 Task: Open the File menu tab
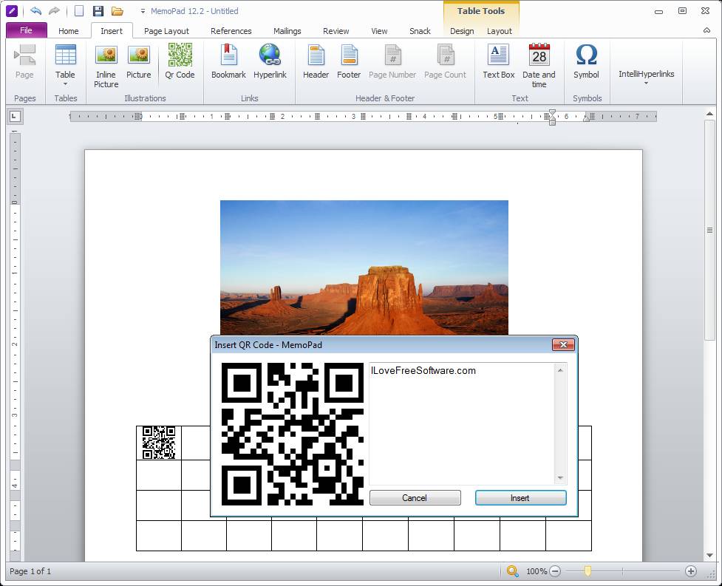[27, 30]
